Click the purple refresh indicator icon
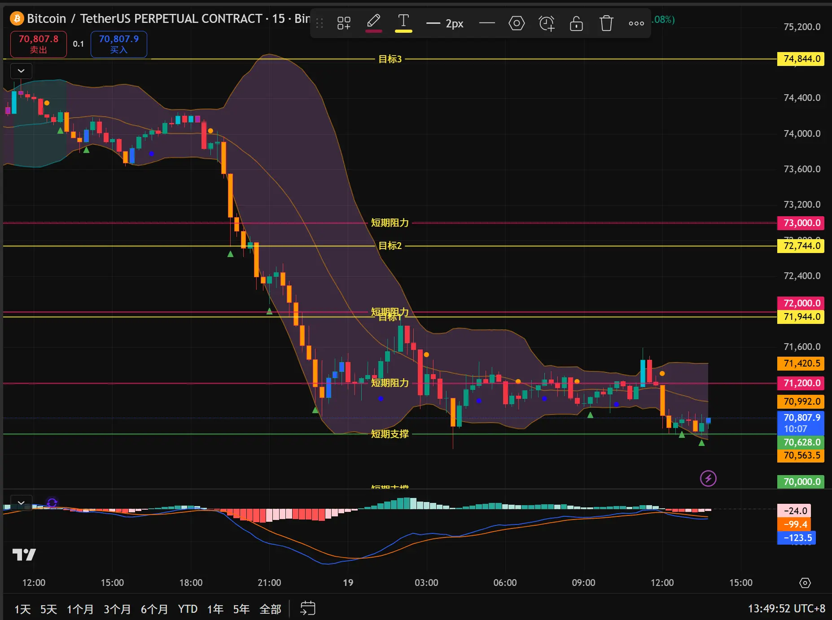This screenshot has width=832, height=620. coord(52,502)
